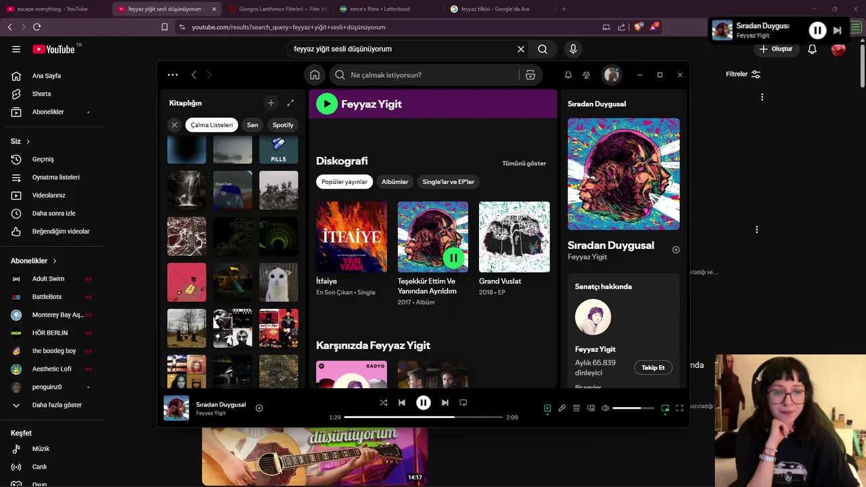This screenshot has height=487, width=866.
Task: Switch to Albümler discography tab
Action: [x=395, y=182]
